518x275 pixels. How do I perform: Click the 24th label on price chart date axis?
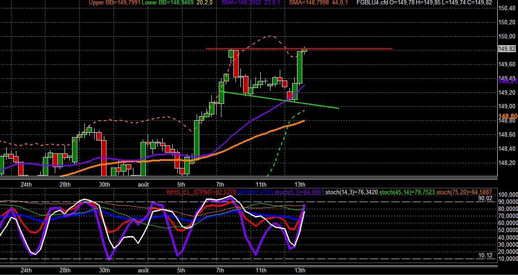(26, 184)
